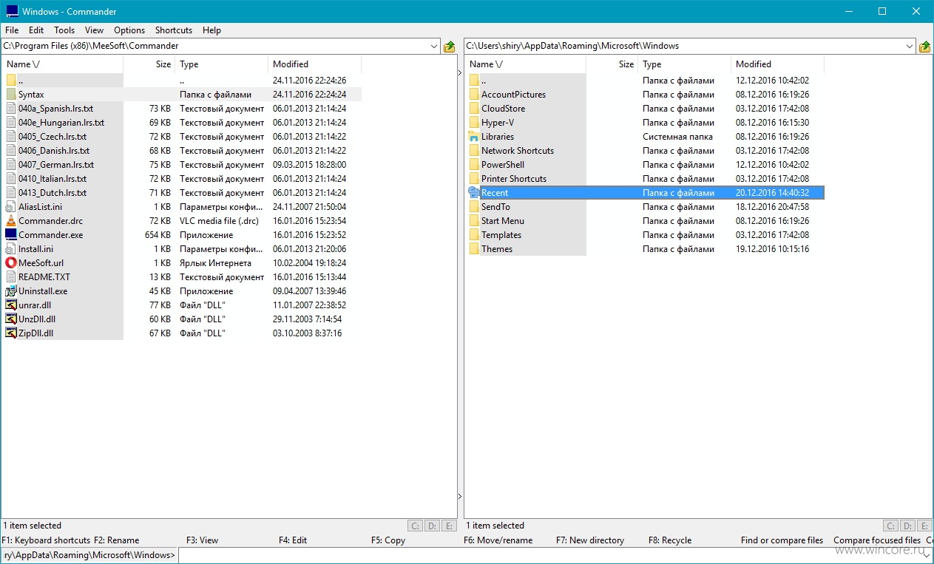Sort right pane by Name column

pyautogui.click(x=526, y=64)
